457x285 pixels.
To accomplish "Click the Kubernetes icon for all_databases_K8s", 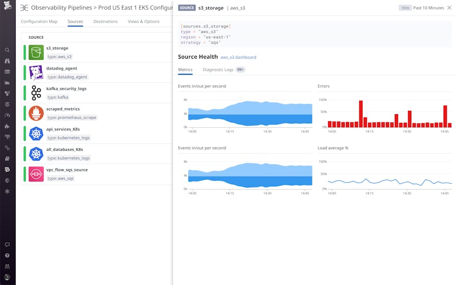I will click(x=36, y=154).
